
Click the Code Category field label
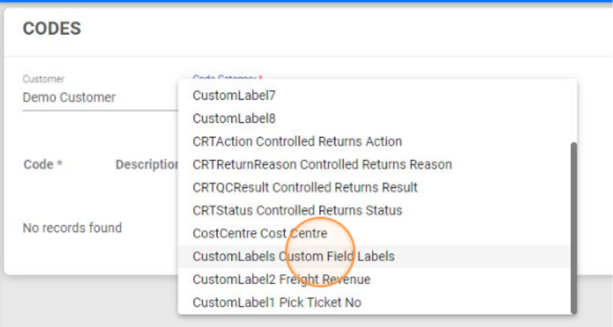click(228, 76)
